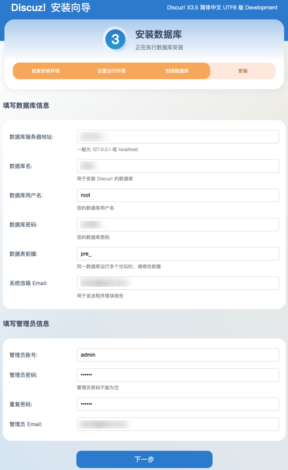This screenshot has height=470, width=288.
Task: Click the hint 您的数据库密码
Action: click(x=93, y=237)
